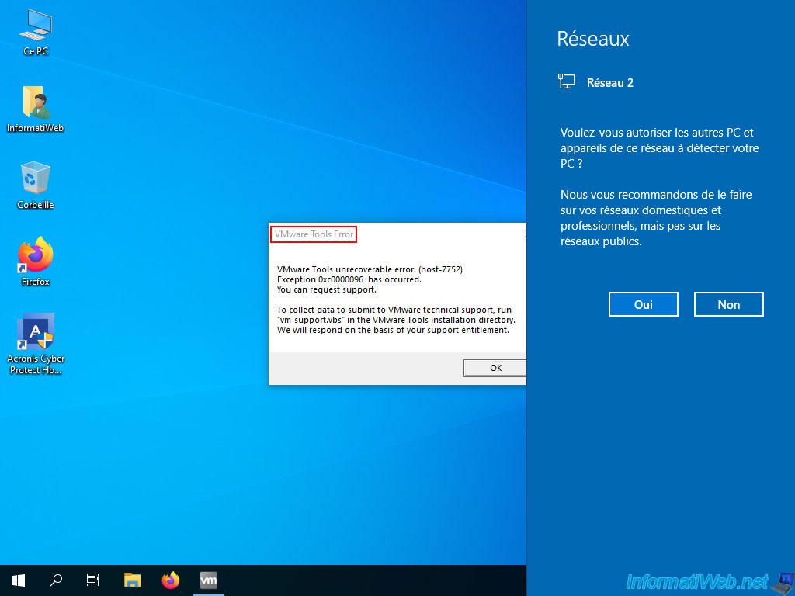Select the Ce PC desktop icon
This screenshot has height=596, width=795.
(36, 31)
